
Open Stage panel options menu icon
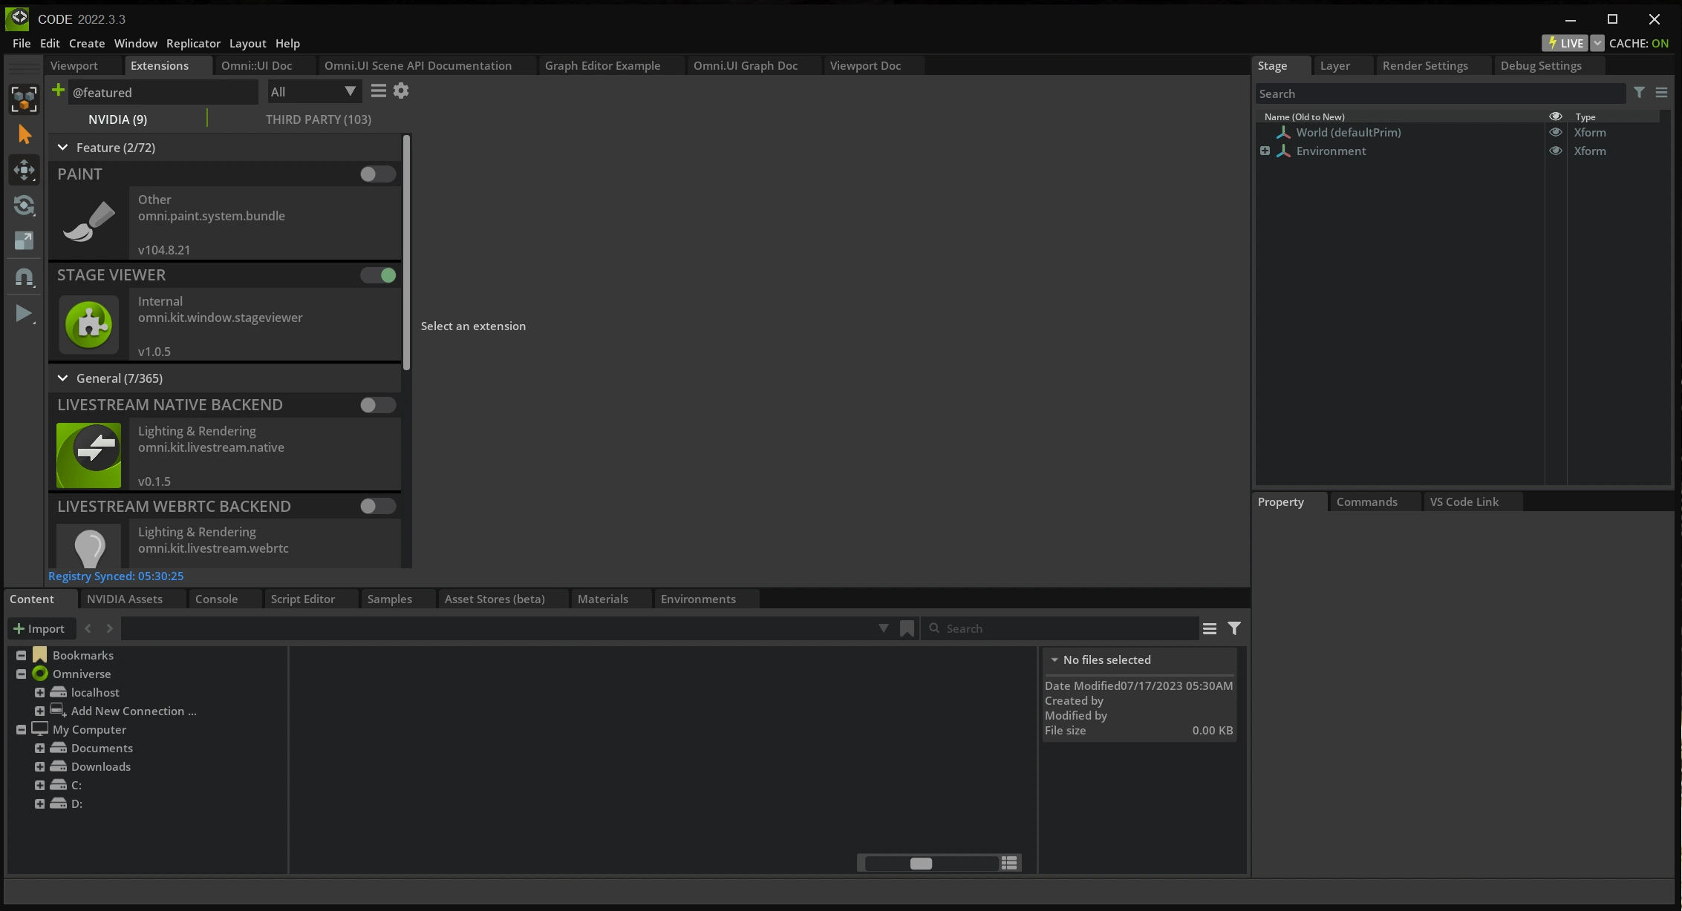tap(1661, 93)
